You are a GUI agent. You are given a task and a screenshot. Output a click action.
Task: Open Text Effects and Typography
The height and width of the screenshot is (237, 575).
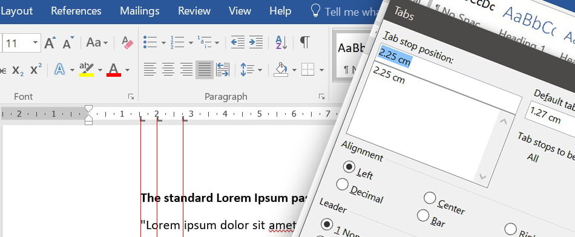pyautogui.click(x=59, y=70)
